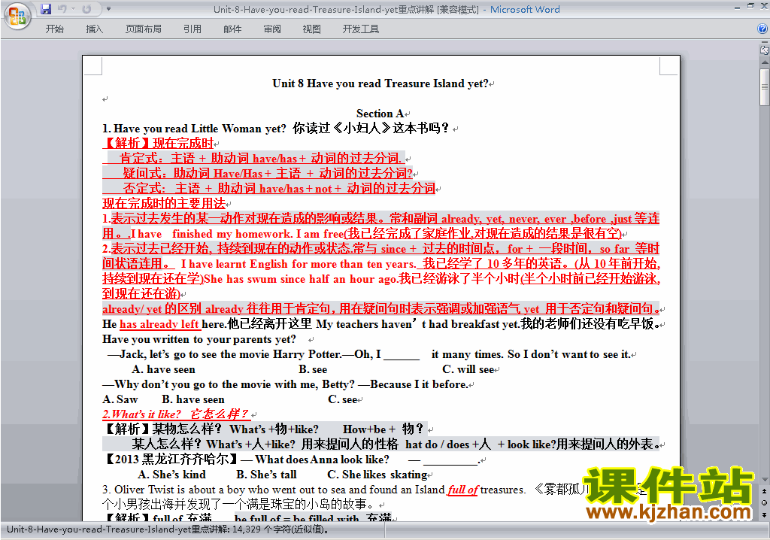This screenshot has height=540, width=770.
Task: Open the Office button menu
Action: [17, 17]
